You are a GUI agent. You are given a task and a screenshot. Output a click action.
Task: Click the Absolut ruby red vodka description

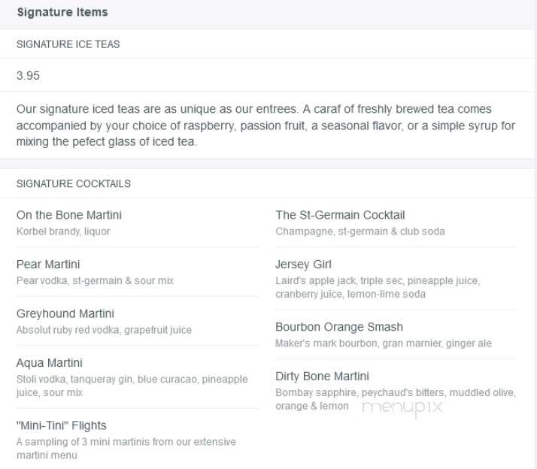[104, 330]
